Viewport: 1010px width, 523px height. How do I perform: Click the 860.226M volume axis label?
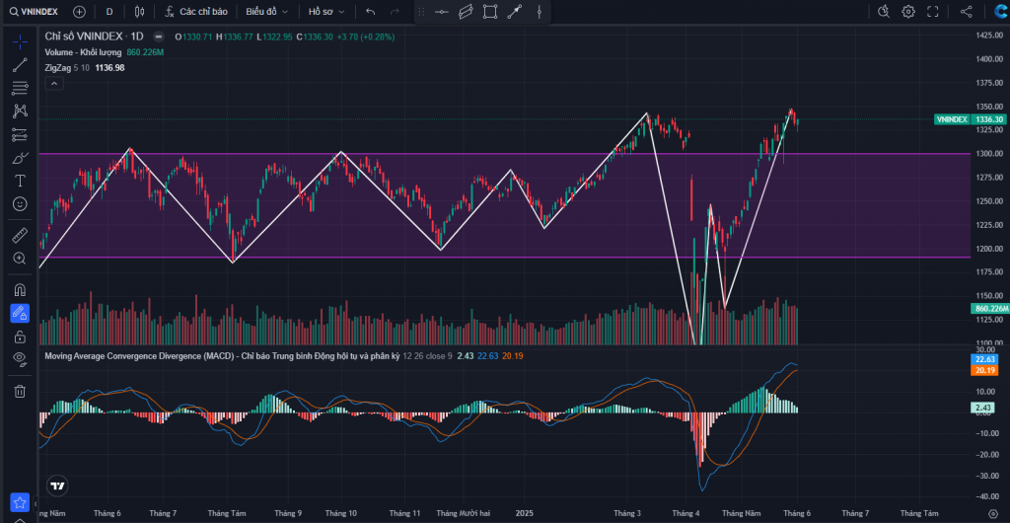click(x=988, y=309)
